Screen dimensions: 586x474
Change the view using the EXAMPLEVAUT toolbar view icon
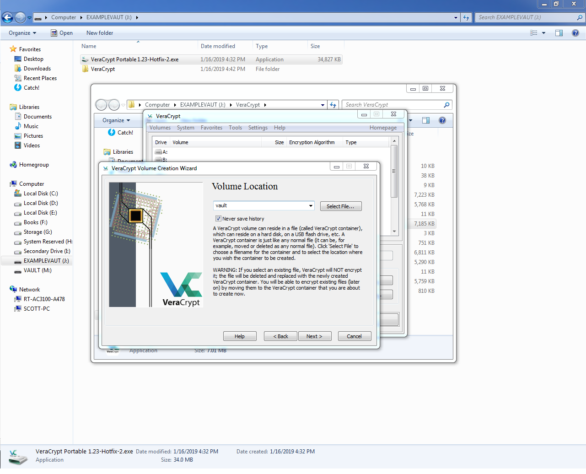(x=534, y=33)
